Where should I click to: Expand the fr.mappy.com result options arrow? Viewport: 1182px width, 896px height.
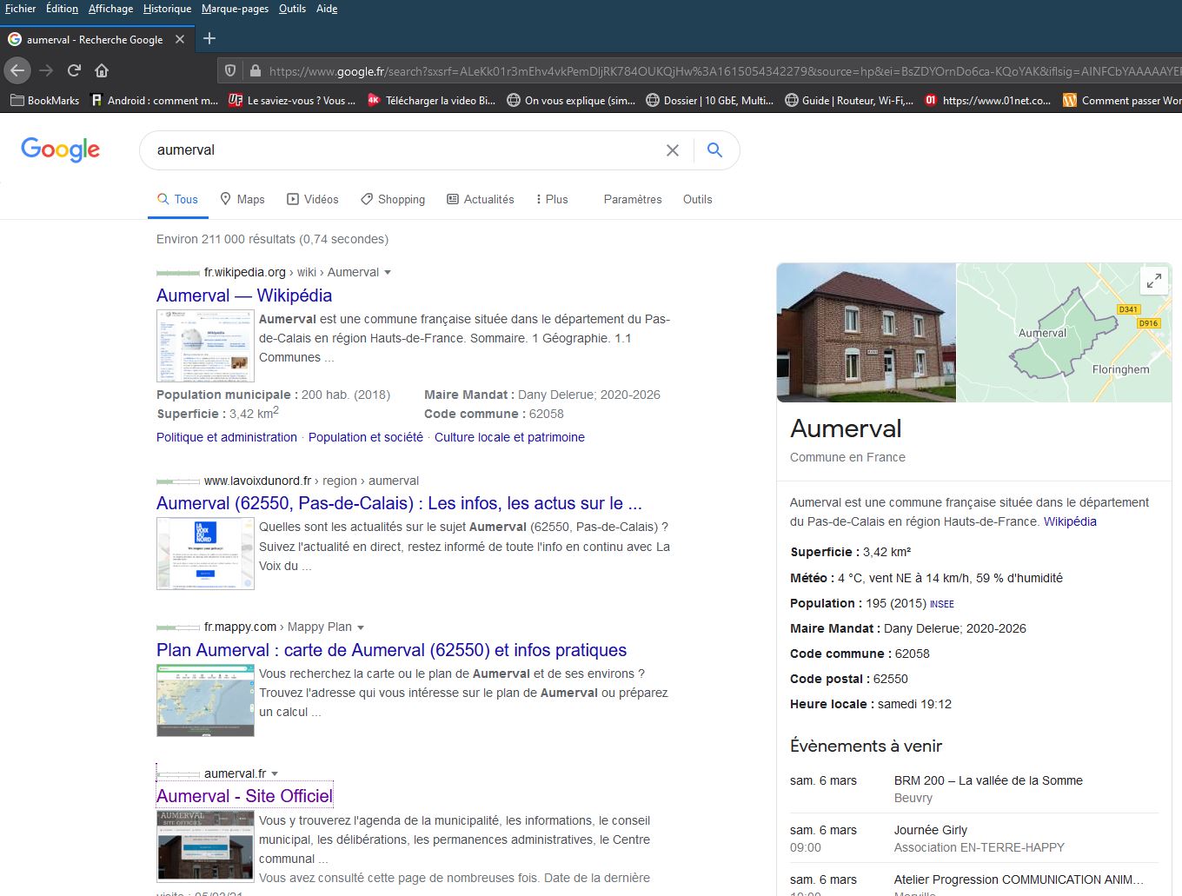click(x=361, y=627)
